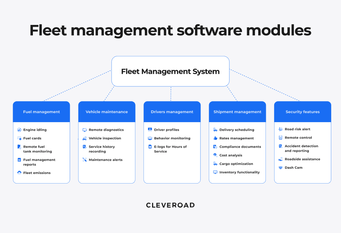The width and height of the screenshot is (341, 233).
Task: Click the Cargo optimization icon
Action: (x=215, y=164)
